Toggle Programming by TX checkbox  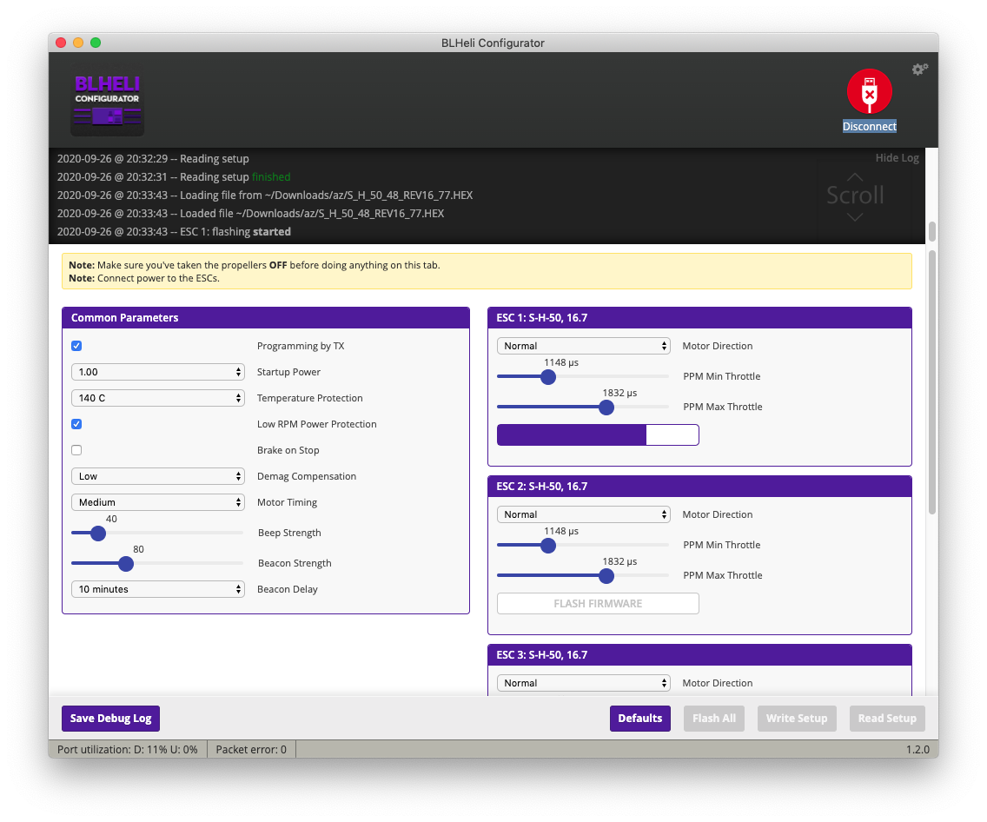pyautogui.click(x=76, y=346)
